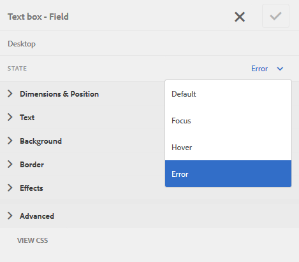Viewport: 299px width, 262px height.
Task: Expand the Effects section chevron
Action: tap(10, 188)
